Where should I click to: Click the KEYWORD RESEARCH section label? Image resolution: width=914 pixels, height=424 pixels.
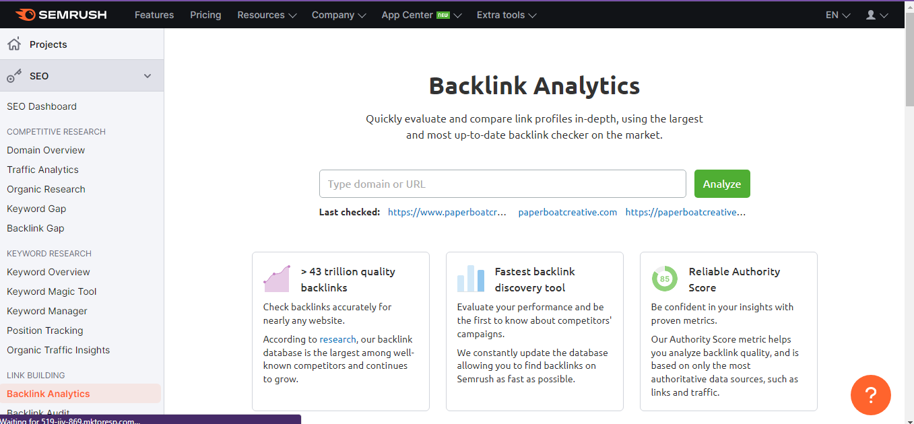49,254
